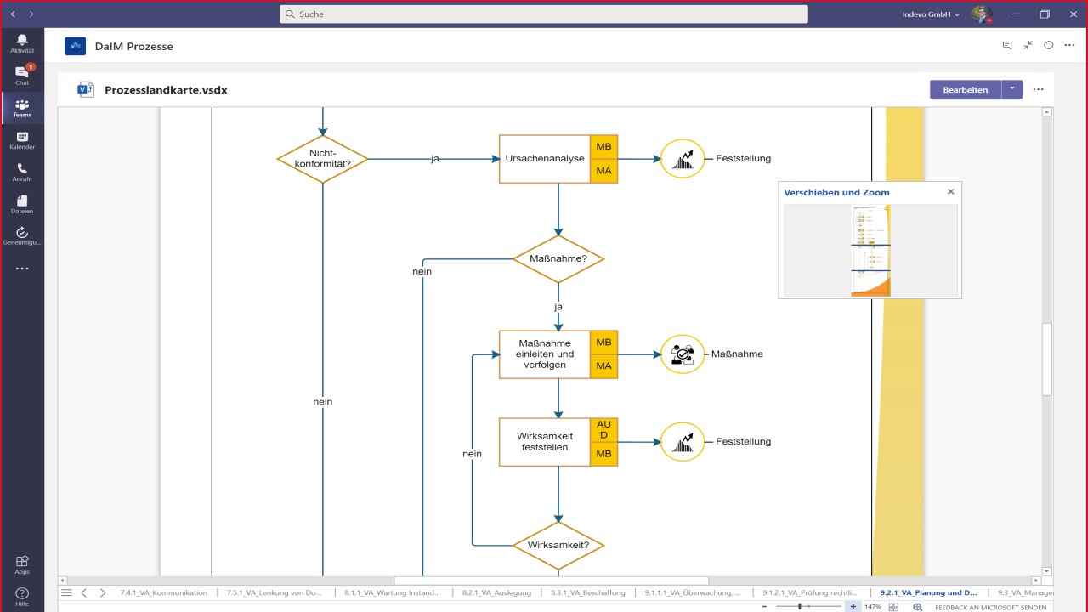Select Maßnahme einleiten und verfolgen box

click(545, 354)
